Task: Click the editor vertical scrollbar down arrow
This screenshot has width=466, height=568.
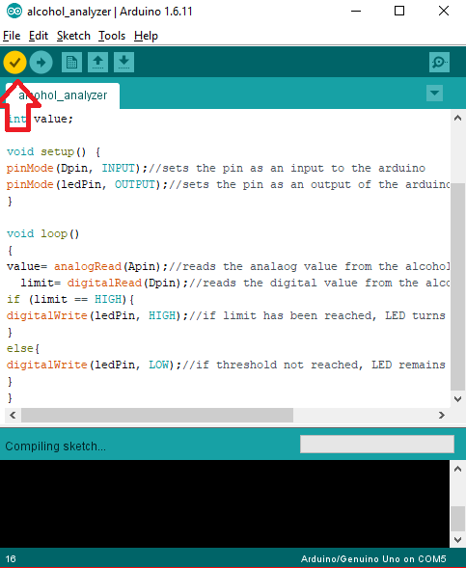Action: click(x=457, y=399)
